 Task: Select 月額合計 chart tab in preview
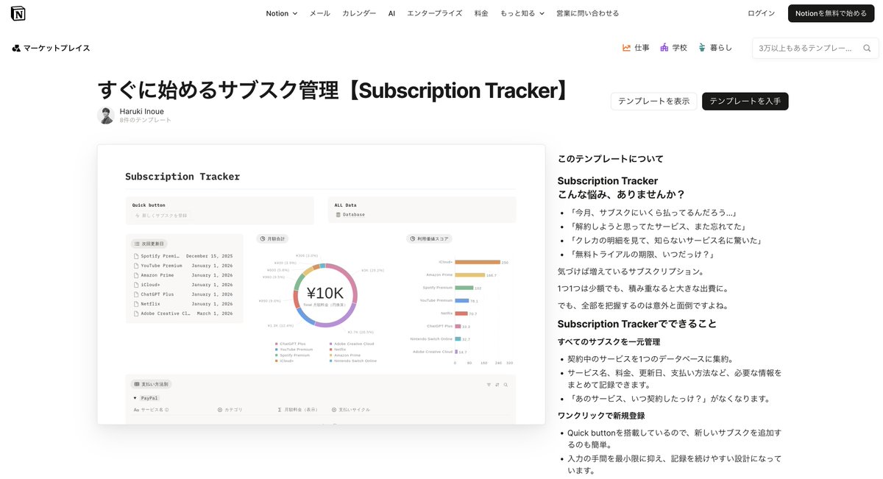pos(273,238)
